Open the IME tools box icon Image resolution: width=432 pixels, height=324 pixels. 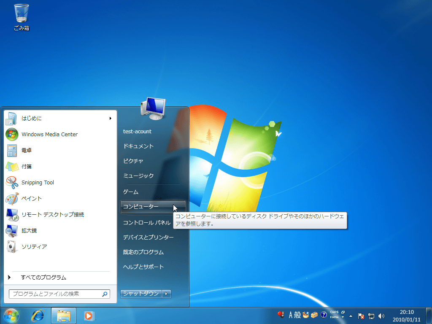(x=314, y=315)
